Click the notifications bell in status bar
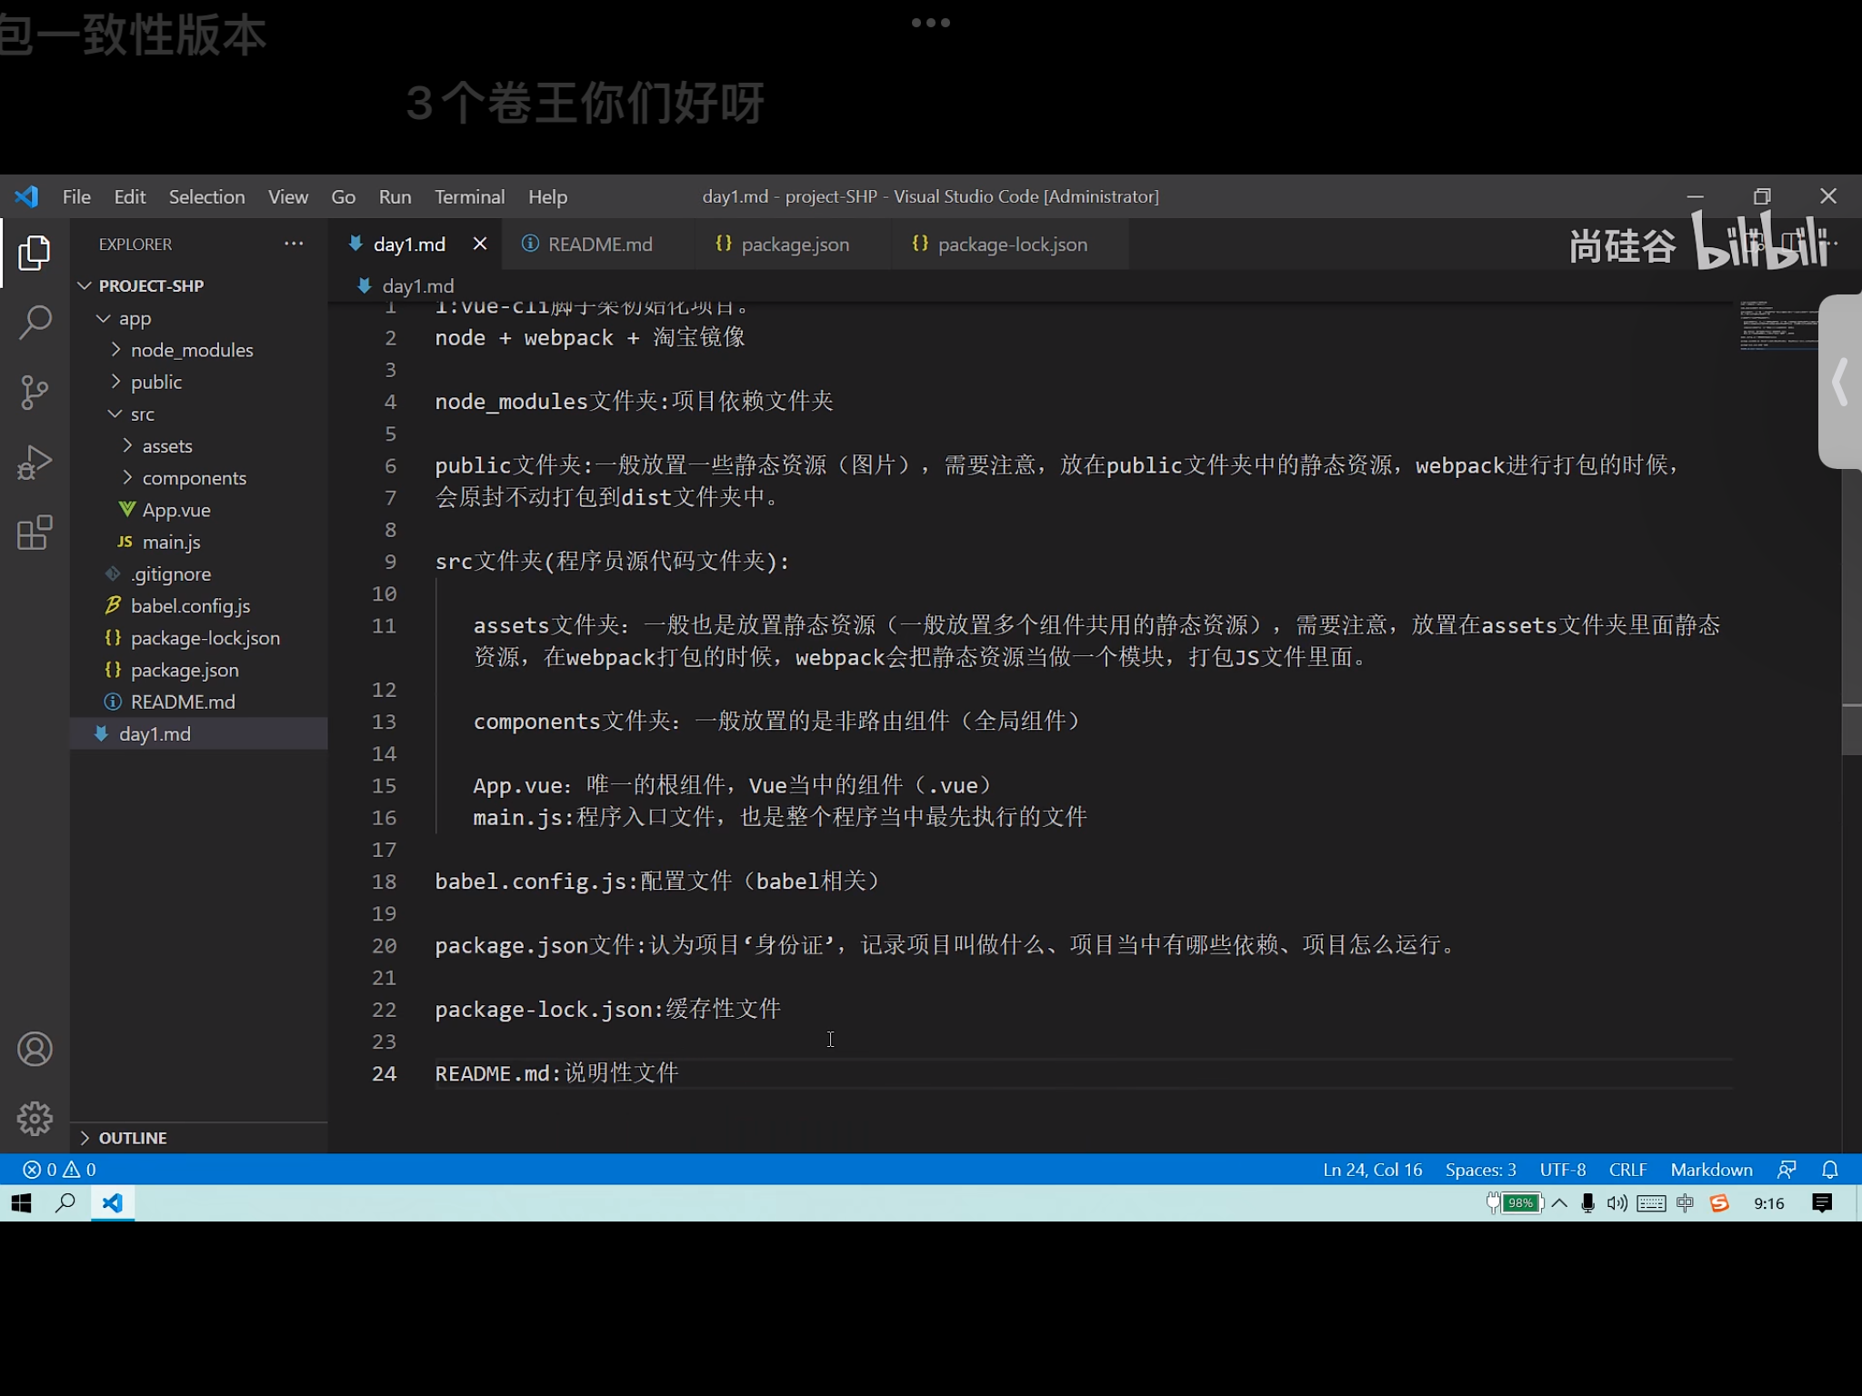The image size is (1862, 1396). click(x=1829, y=1170)
